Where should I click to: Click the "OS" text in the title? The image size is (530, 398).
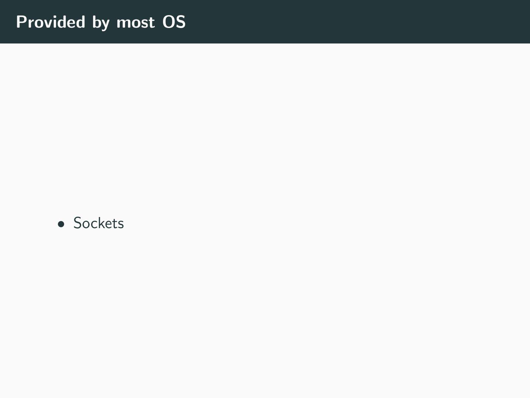coord(174,22)
